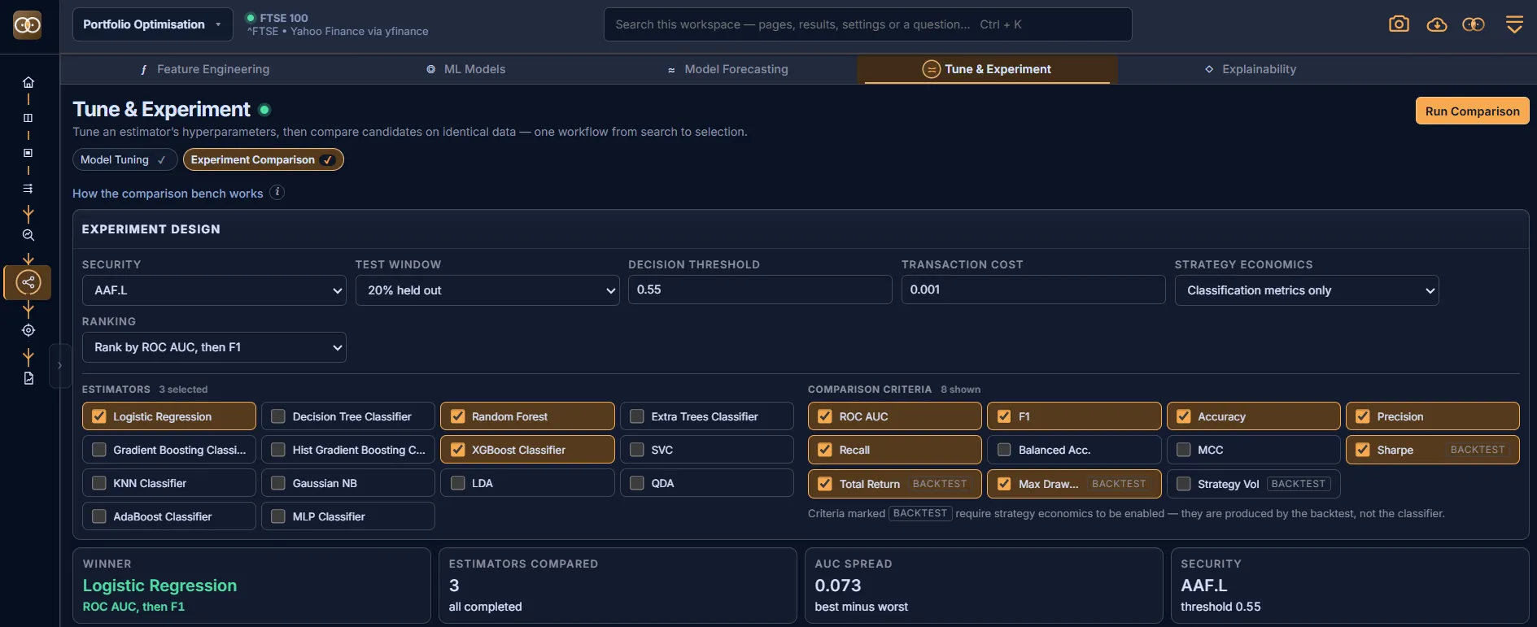Select the Experiment Comparison pill
The height and width of the screenshot is (627, 1537).
(x=264, y=159)
